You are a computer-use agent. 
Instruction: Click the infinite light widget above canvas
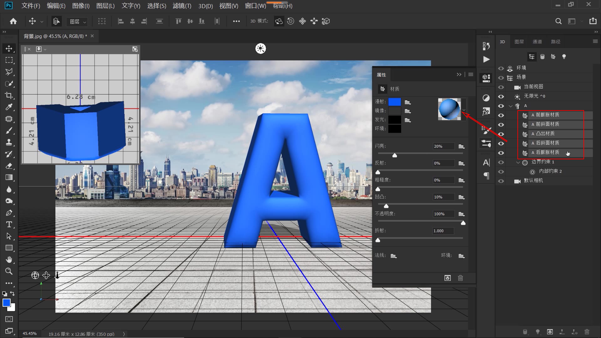260,49
